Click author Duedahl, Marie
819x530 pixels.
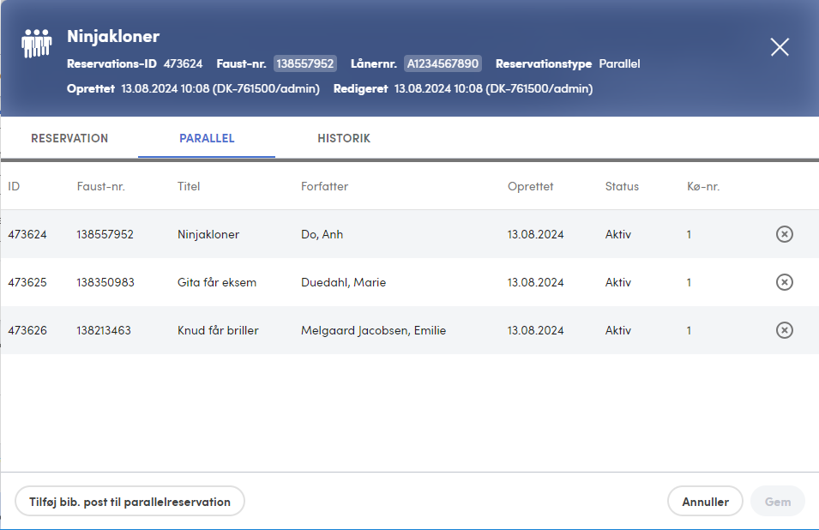click(343, 282)
